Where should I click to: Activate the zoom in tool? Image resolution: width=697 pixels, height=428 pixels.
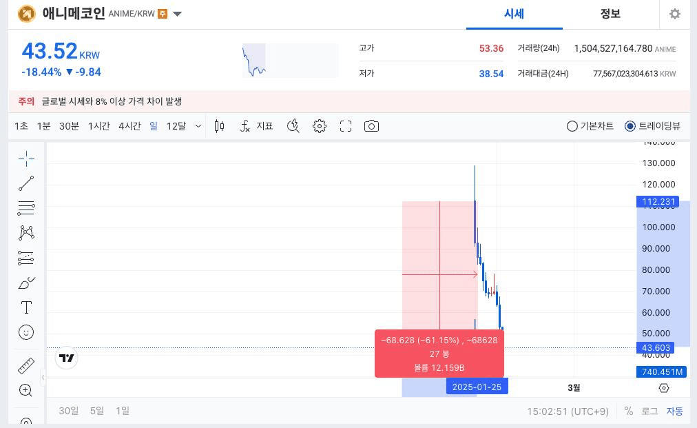point(25,391)
